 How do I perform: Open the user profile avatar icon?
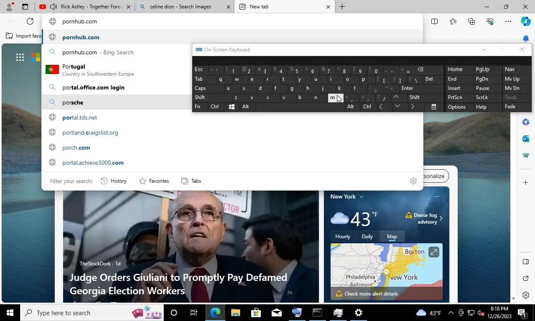(9, 6)
